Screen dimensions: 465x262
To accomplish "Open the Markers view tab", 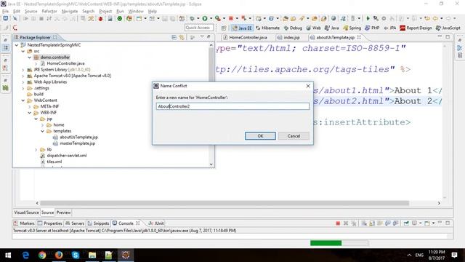I will (24, 223).
